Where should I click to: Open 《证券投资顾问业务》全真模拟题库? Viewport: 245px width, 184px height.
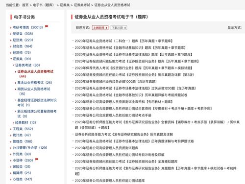pos(126,161)
